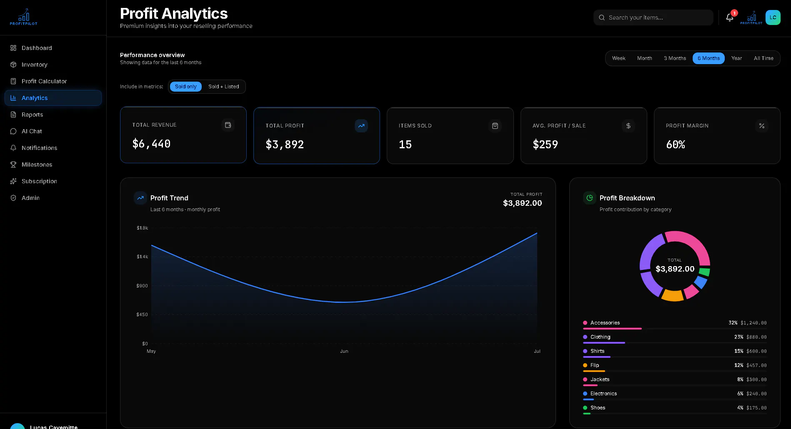Click the AI Chat bubble icon
791x429 pixels.
[13, 131]
